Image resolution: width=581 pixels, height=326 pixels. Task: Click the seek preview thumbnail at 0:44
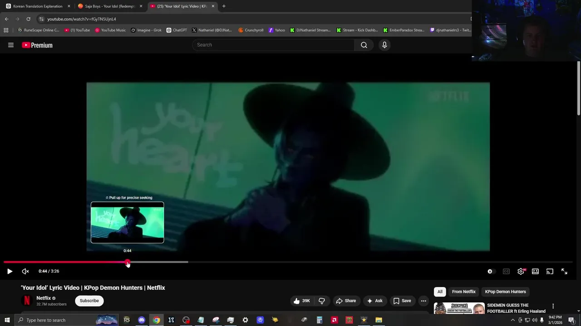point(127,222)
